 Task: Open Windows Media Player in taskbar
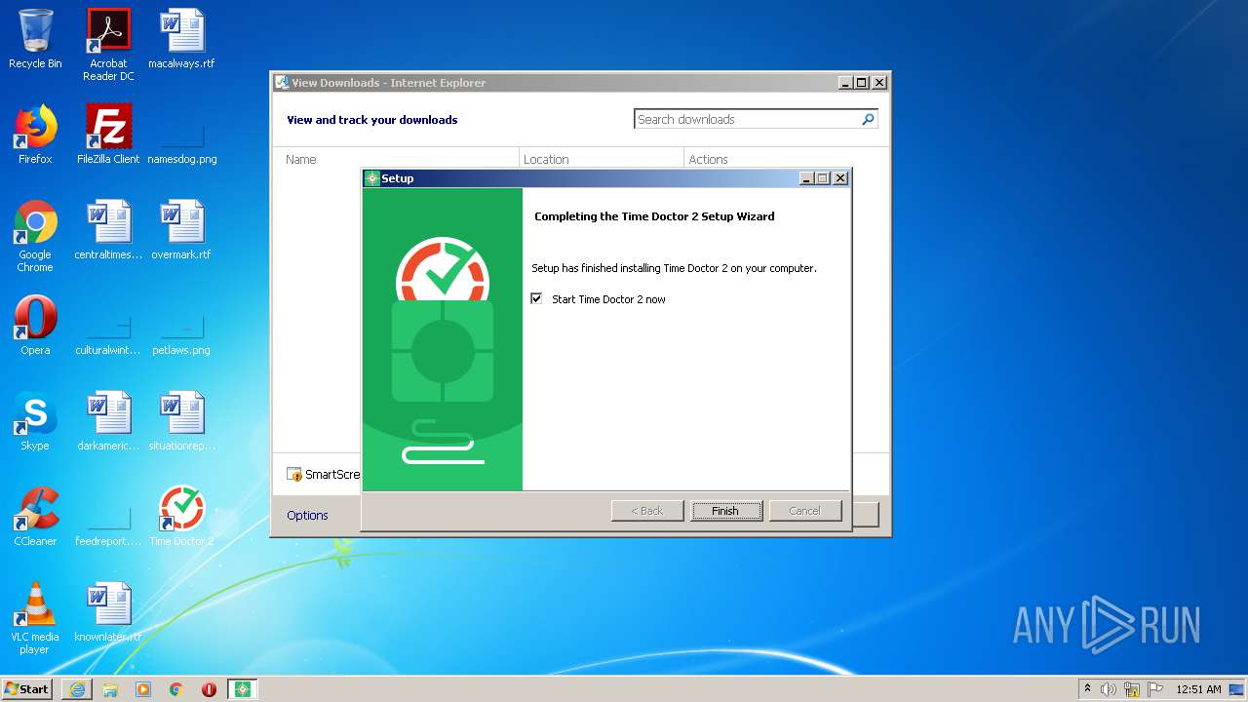click(x=143, y=689)
